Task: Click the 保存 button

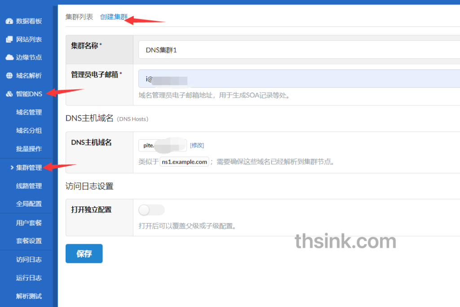Action: [84, 254]
